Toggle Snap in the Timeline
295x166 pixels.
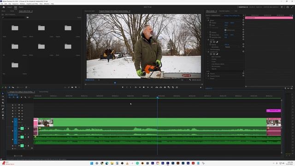[x=13, y=97]
